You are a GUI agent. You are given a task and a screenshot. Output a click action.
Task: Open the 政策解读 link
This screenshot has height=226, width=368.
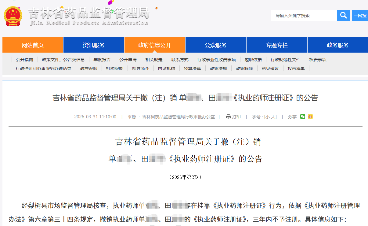(244, 69)
